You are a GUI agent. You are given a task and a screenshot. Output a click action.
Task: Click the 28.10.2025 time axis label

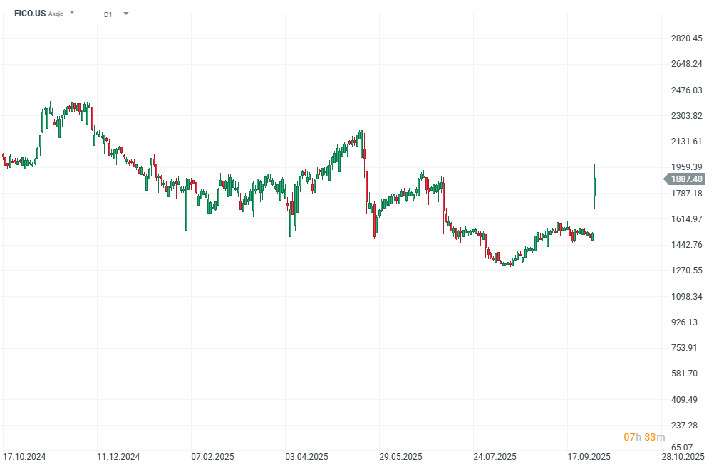684,456
